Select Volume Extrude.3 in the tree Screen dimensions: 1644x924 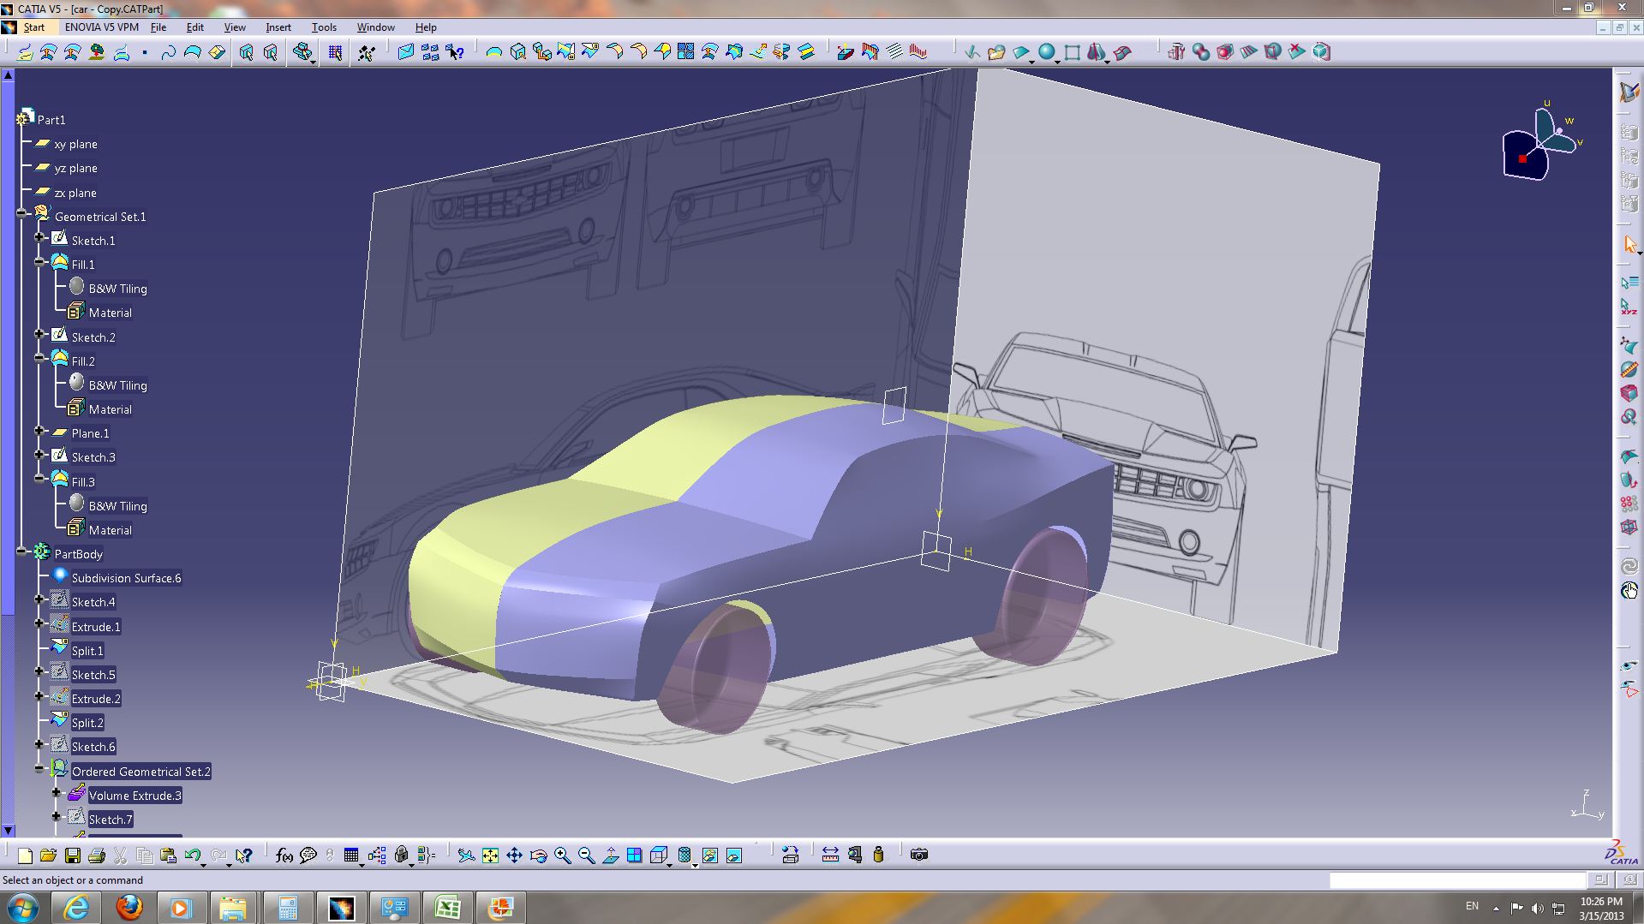[135, 796]
